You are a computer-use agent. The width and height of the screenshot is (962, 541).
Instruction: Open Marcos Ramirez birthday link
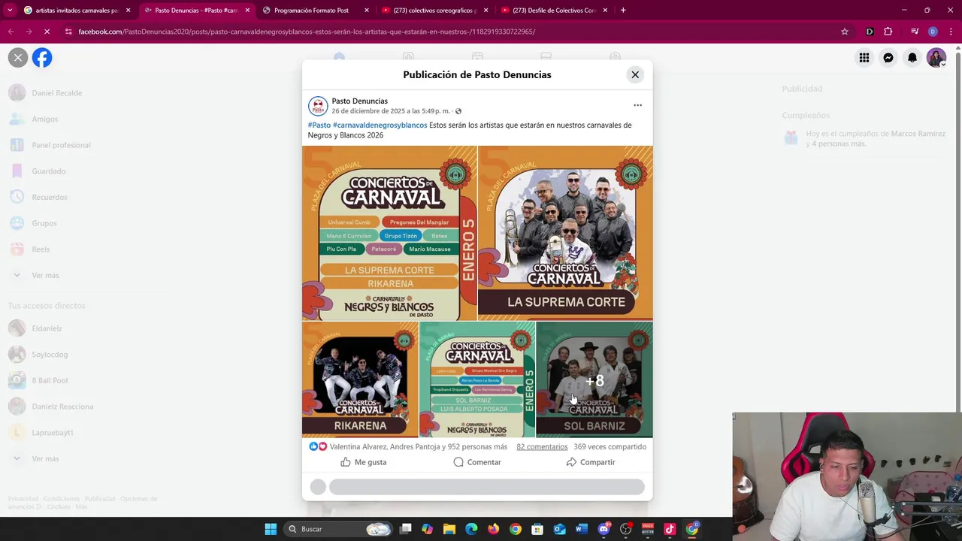click(918, 134)
